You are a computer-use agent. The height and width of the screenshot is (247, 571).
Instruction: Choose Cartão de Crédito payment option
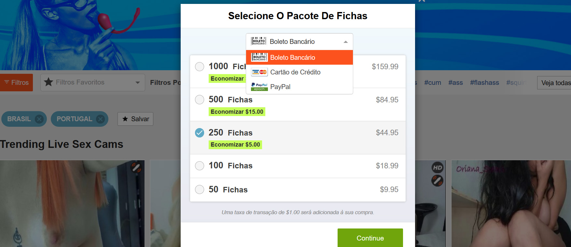pyautogui.click(x=295, y=72)
